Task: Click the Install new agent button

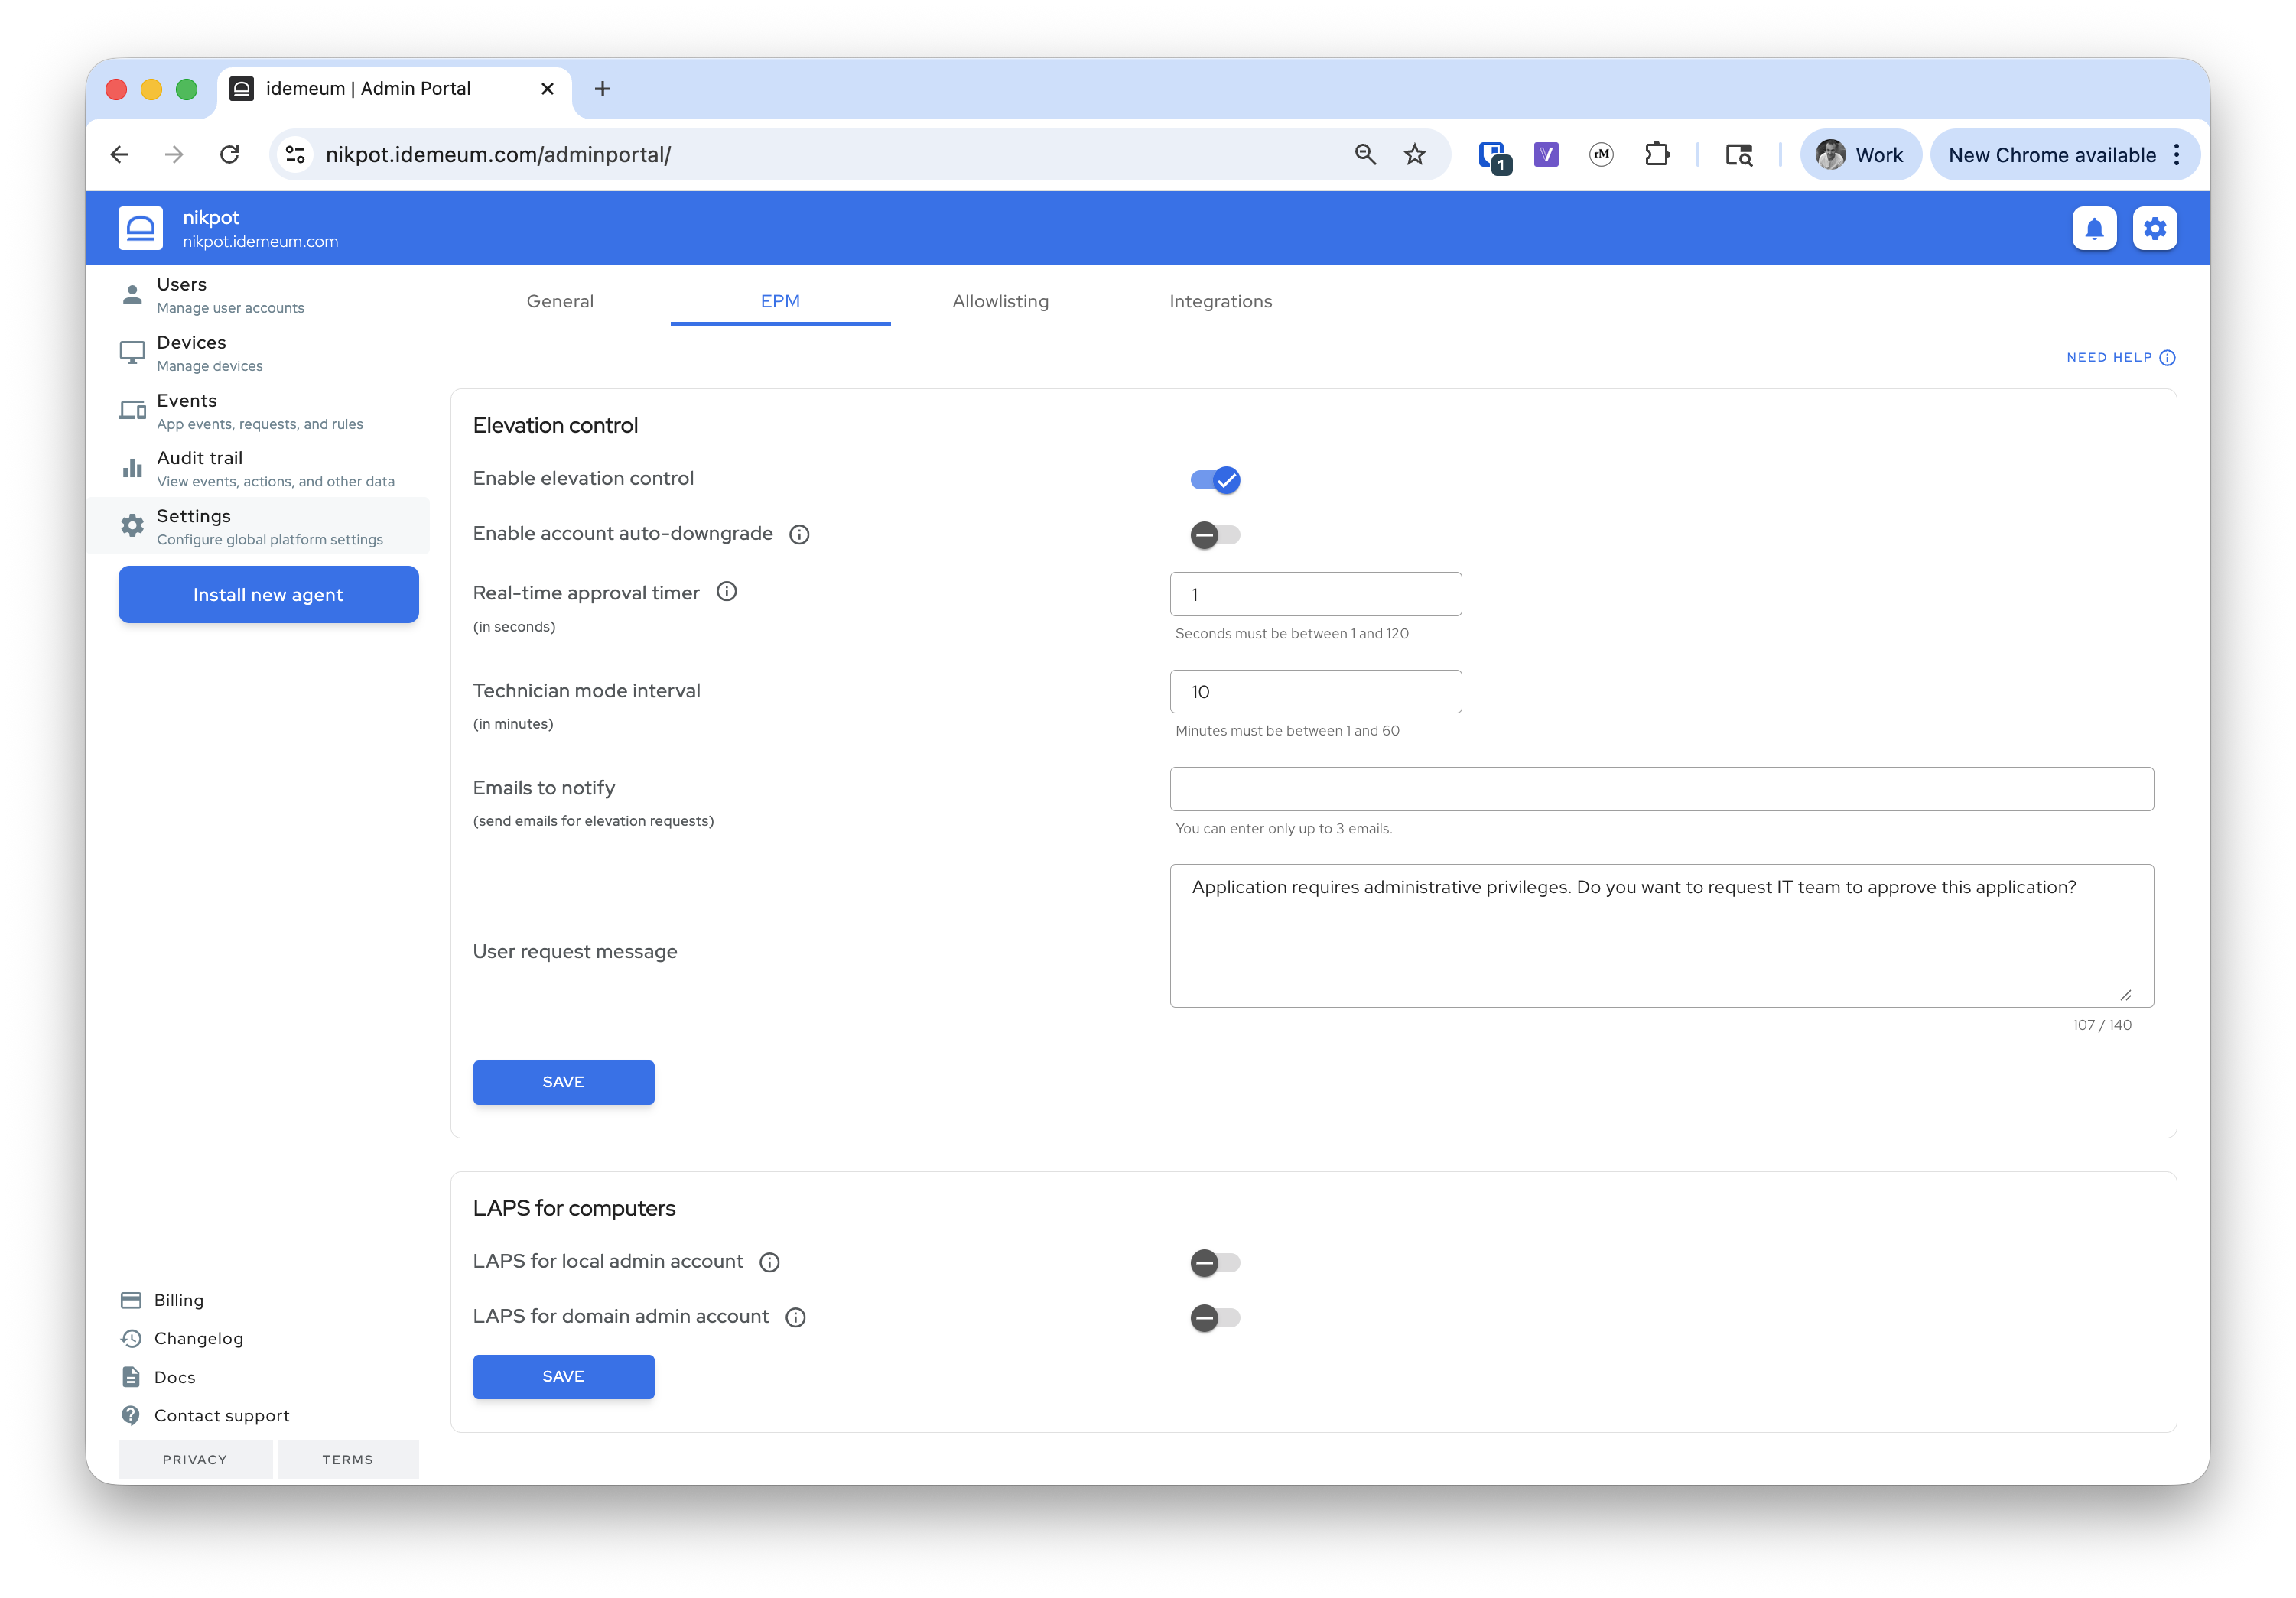Action: (x=268, y=595)
